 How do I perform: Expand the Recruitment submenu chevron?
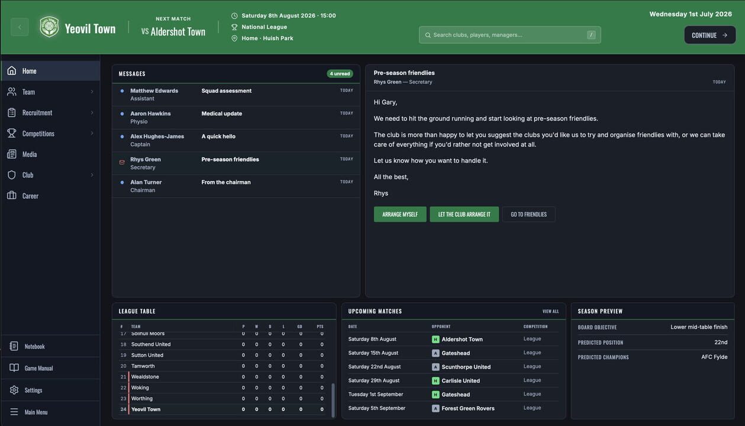[92, 112]
